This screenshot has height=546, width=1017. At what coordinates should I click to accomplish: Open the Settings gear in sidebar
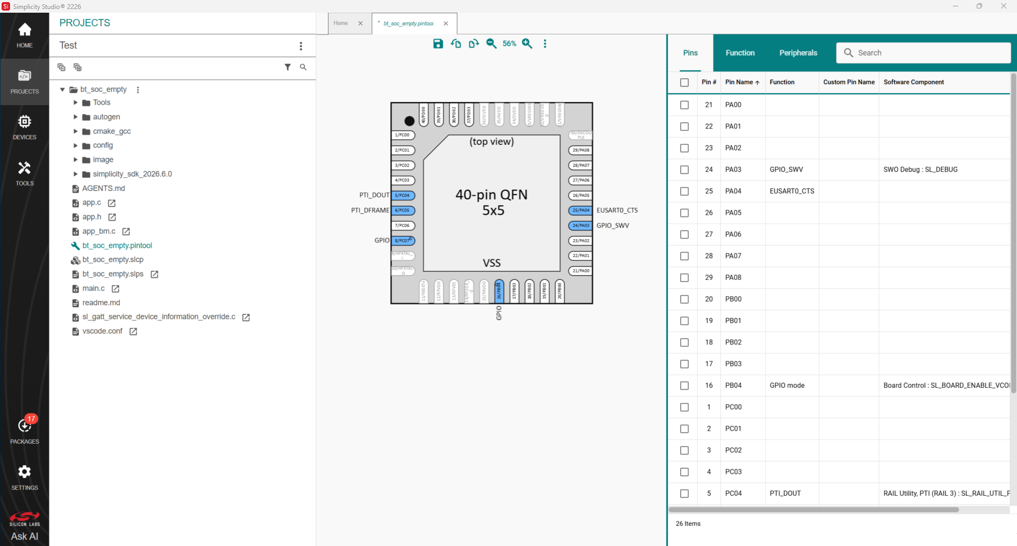pyautogui.click(x=24, y=477)
